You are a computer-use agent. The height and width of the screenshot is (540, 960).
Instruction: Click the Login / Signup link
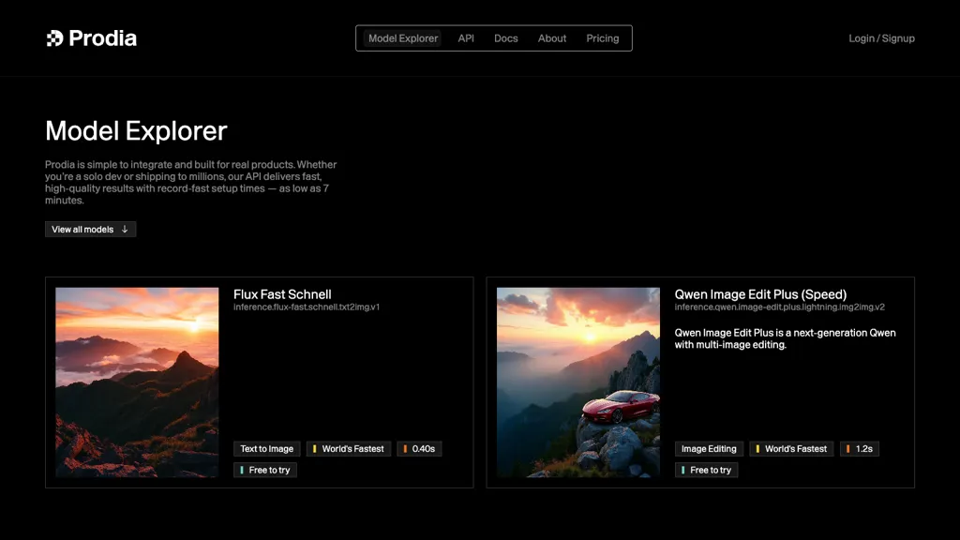click(x=881, y=37)
